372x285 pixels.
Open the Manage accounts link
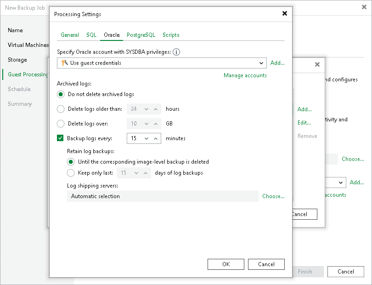pyautogui.click(x=245, y=75)
